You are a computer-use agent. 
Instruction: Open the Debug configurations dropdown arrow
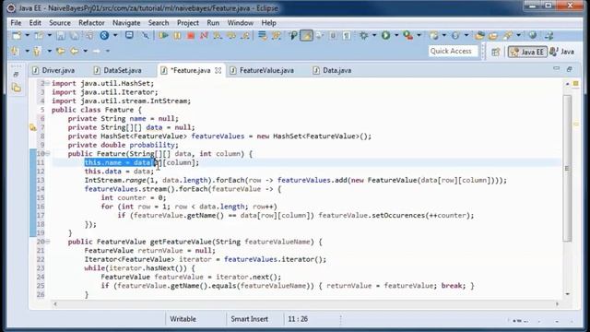pos(374,36)
